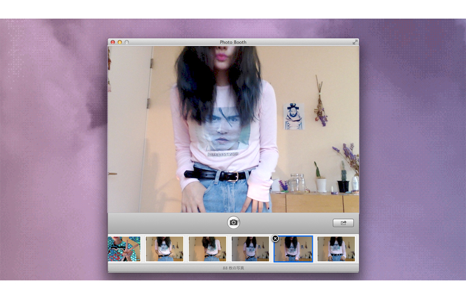
Task: Select the thumbnail two before the blue-highlighted photo
Action: pos(207,249)
